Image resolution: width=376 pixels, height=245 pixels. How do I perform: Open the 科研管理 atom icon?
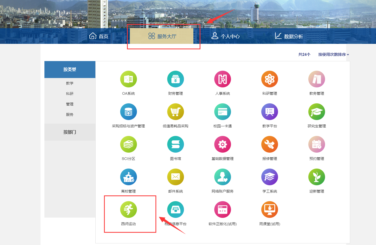pyautogui.click(x=269, y=79)
